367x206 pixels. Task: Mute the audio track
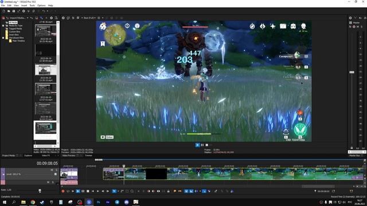(48, 182)
